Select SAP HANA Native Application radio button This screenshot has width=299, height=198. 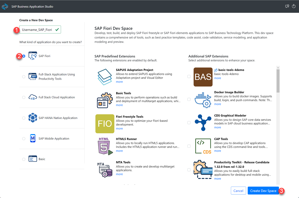(24, 118)
